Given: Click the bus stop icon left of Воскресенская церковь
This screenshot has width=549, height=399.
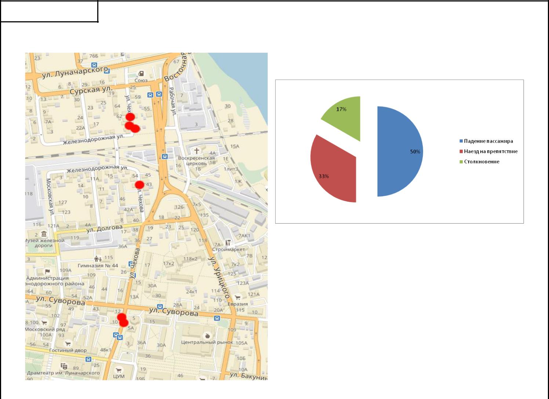Looking at the screenshot, I should tap(165, 157).
